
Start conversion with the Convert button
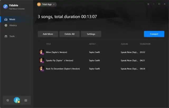click(154, 34)
